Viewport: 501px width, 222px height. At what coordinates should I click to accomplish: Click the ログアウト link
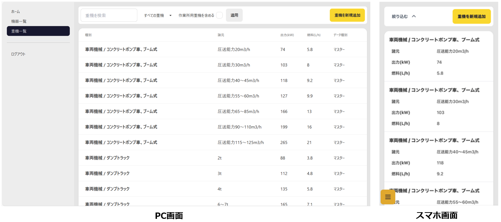click(x=18, y=54)
